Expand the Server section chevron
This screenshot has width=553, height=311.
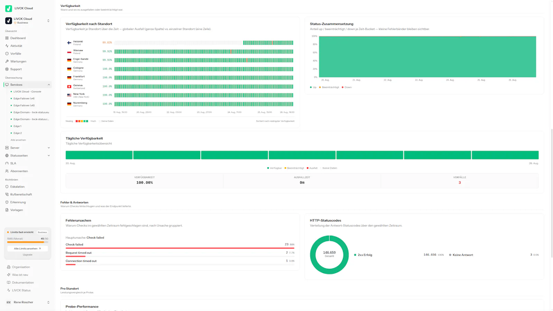point(49,148)
